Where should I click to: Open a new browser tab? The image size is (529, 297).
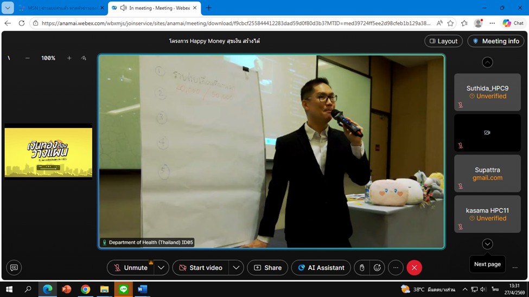pyautogui.click(x=209, y=8)
